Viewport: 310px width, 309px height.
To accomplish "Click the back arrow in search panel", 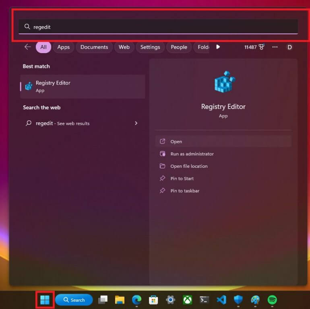I will pos(27,47).
